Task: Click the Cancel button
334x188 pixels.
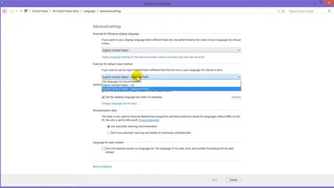Action: click(x=233, y=180)
